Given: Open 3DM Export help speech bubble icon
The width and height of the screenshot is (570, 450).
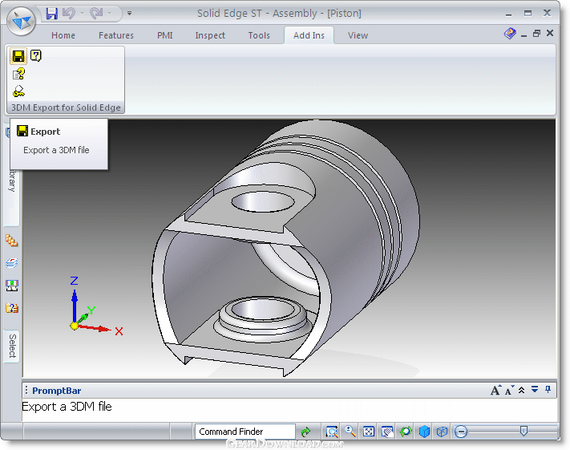Looking at the screenshot, I should coord(35,55).
